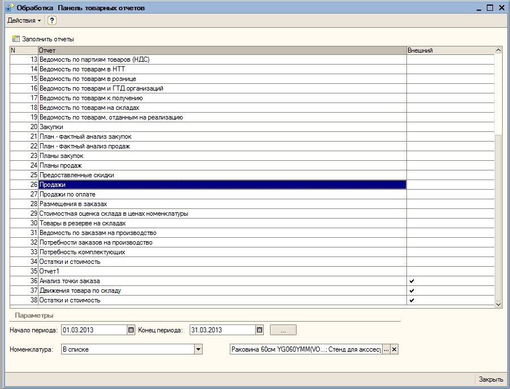
Task: Expand the Номенклатура comparison type dropdown
Action: point(199,349)
